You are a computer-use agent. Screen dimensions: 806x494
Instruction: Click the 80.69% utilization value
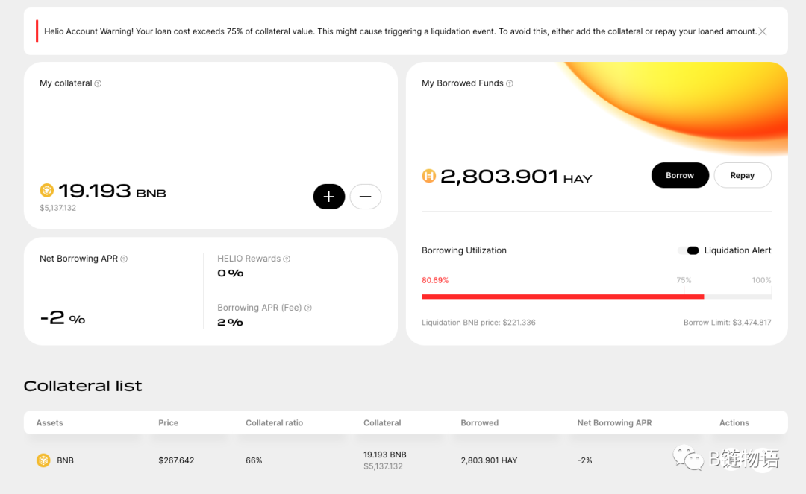(x=435, y=280)
